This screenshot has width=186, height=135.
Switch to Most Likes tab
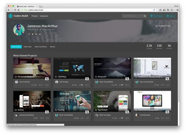tap(28, 47)
